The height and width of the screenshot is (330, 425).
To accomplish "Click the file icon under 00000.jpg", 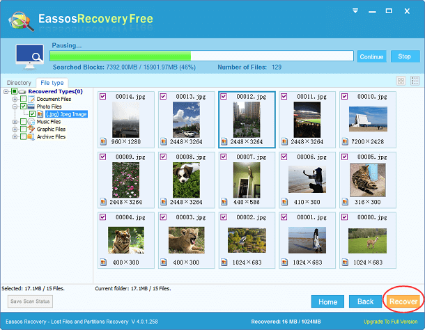I will pos(345,262).
